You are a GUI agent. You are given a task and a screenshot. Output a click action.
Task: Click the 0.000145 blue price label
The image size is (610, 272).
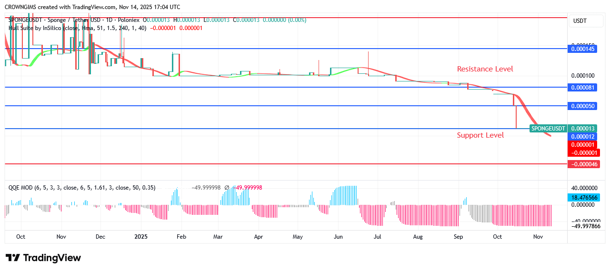(583, 49)
